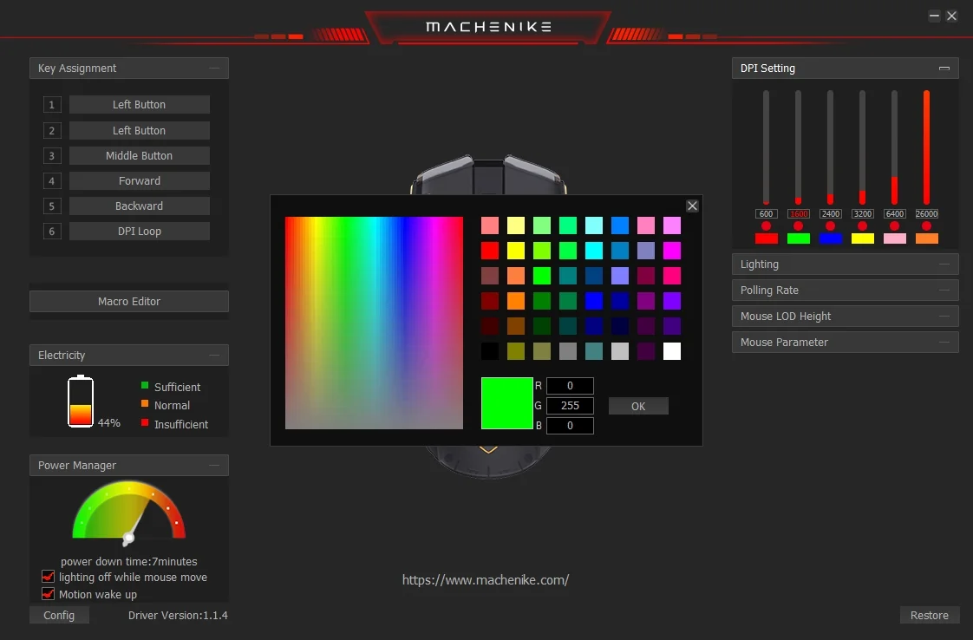Confirm color with the OK button
The image size is (973, 640).
[638, 406]
